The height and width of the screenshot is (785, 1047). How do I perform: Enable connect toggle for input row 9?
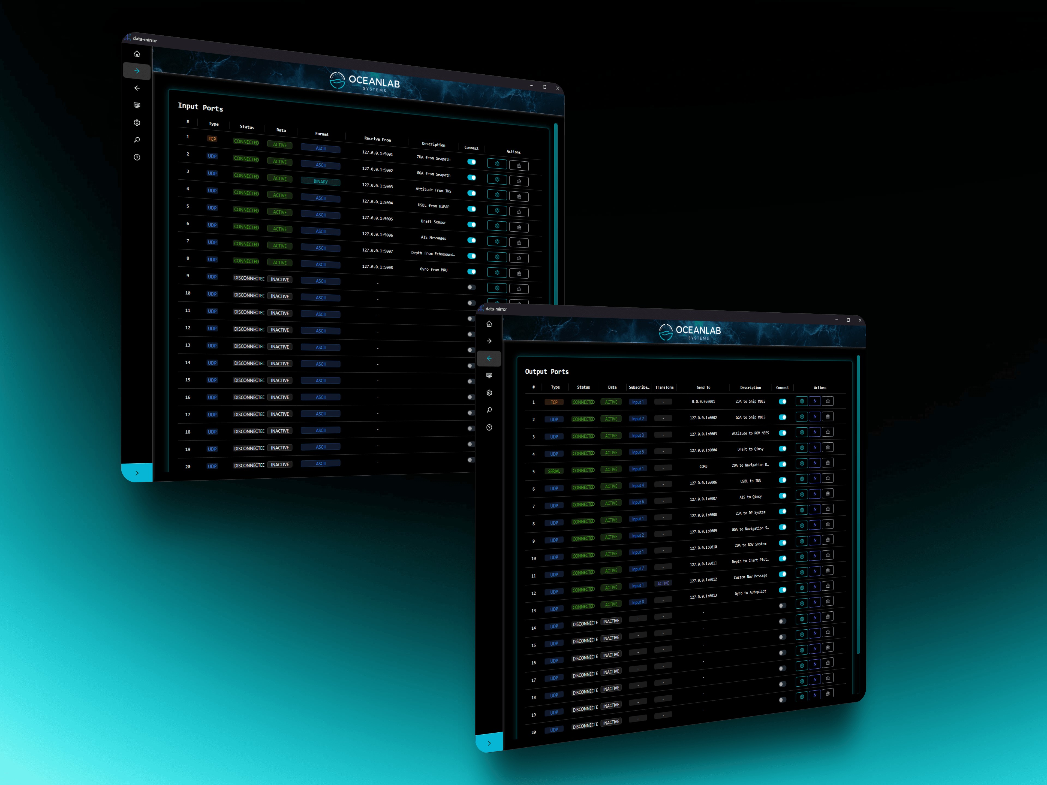[x=471, y=287]
